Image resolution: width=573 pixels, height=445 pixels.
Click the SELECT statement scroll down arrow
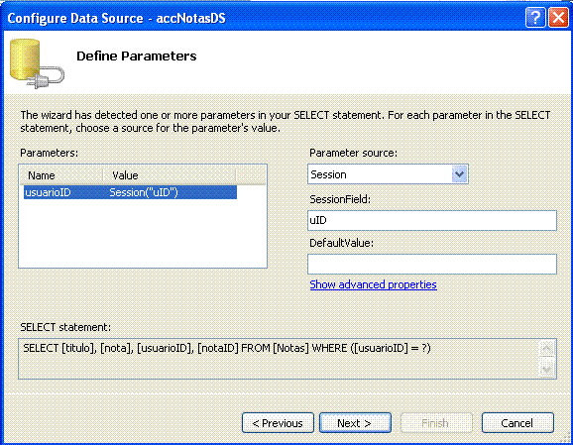click(547, 370)
